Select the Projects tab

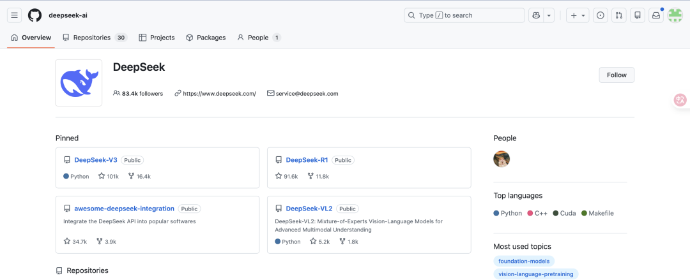click(x=157, y=38)
